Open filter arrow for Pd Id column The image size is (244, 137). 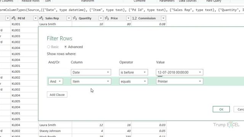(x=35, y=18)
